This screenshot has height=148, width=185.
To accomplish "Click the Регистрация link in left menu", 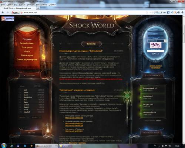I will pyautogui.click(x=27, y=47).
